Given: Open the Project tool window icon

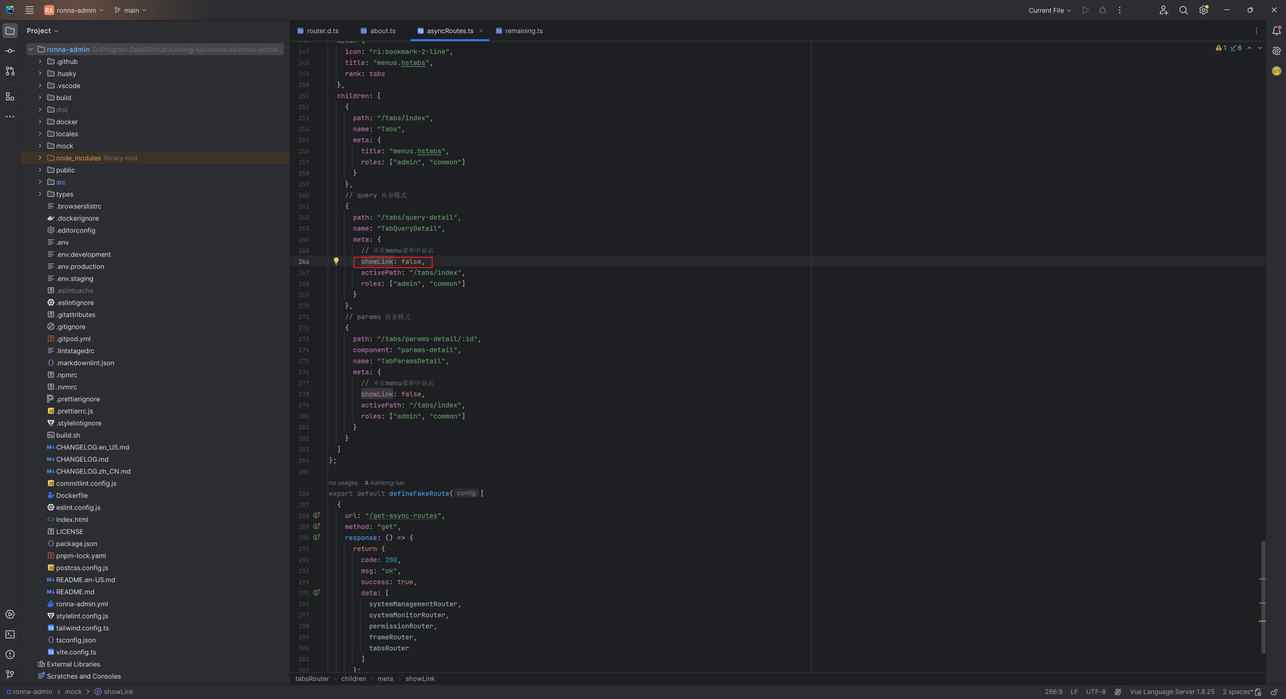Looking at the screenshot, I should (10, 31).
